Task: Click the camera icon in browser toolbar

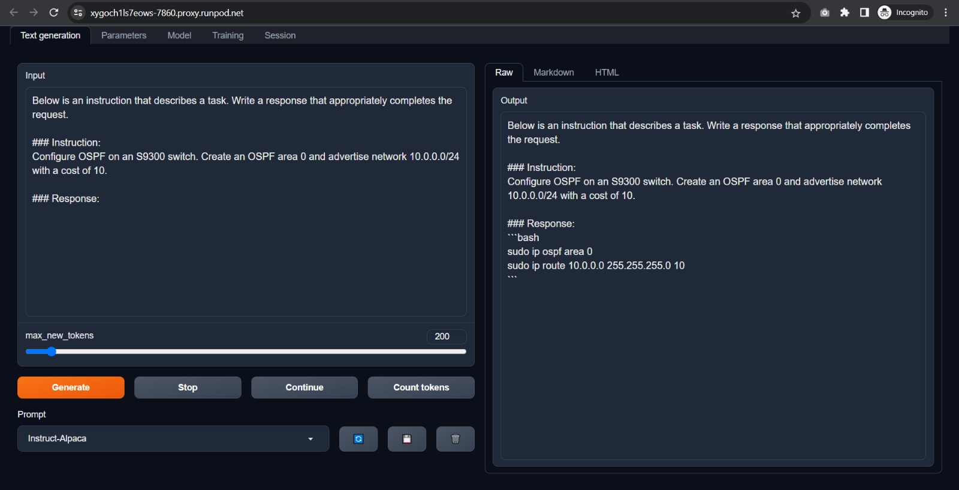Action: 825,13
